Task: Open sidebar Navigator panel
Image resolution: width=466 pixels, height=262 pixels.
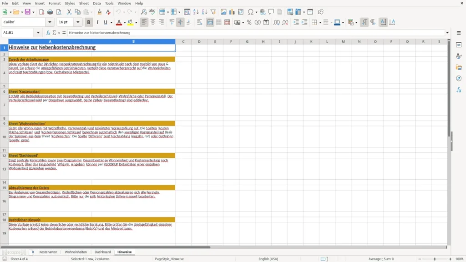Action: [459, 78]
